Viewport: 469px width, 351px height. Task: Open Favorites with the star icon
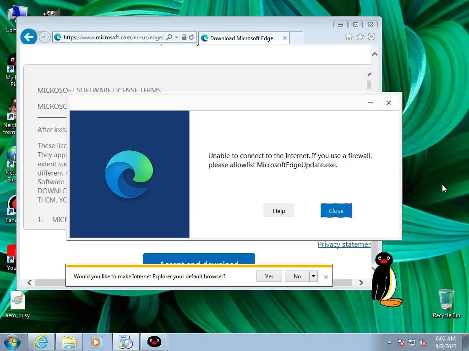360,37
